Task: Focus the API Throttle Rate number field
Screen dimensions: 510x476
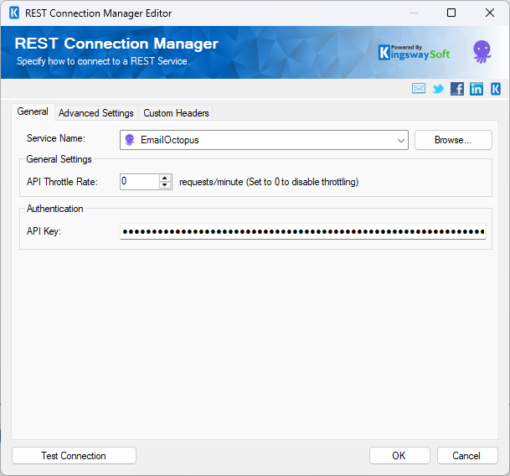Action: tap(140, 181)
